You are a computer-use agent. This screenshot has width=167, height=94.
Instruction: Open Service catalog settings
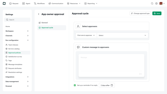coord(14,49)
